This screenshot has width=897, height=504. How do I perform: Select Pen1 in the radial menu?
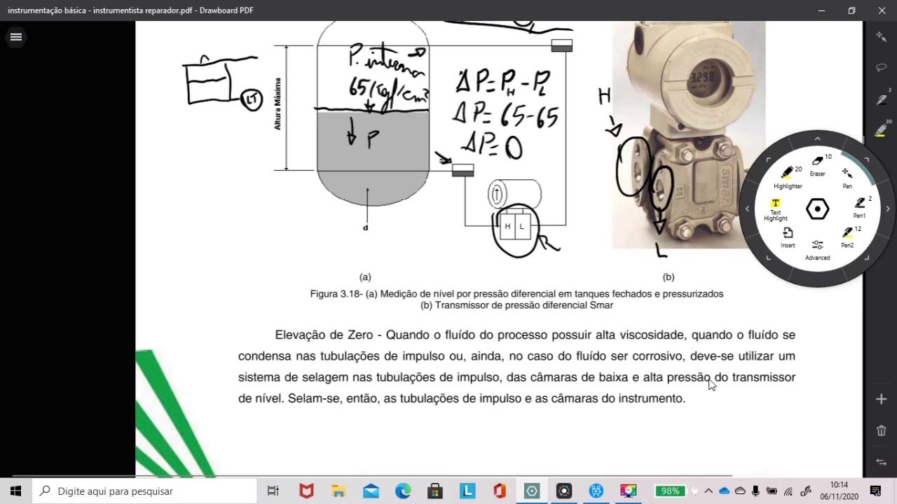point(860,207)
